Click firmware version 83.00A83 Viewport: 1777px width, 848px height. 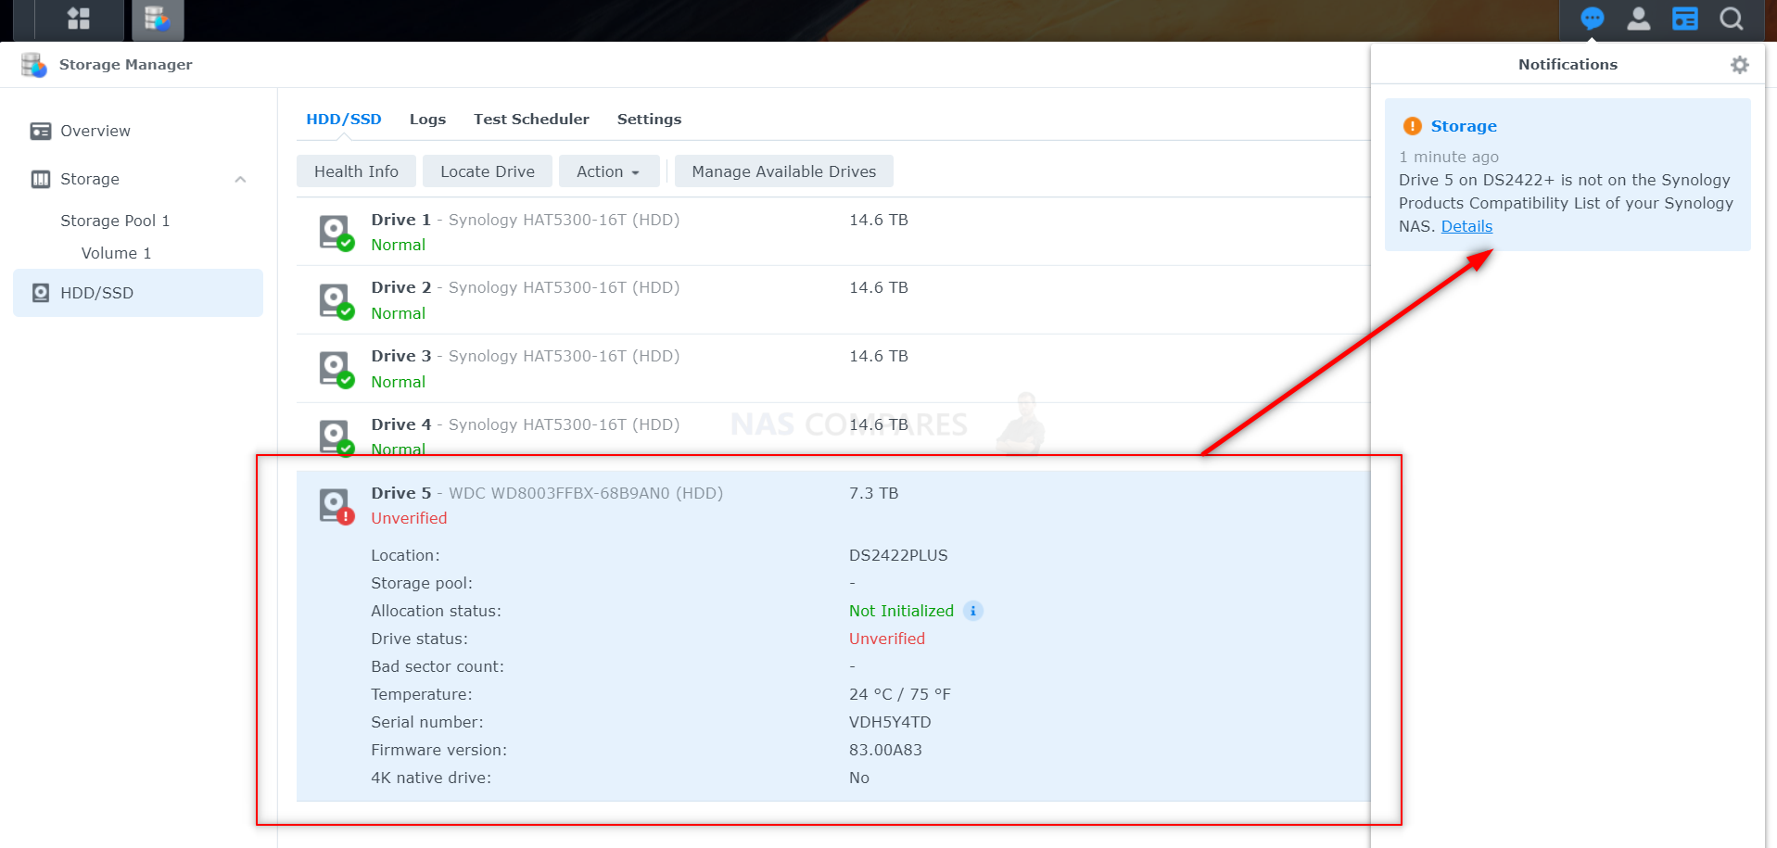(x=885, y=750)
